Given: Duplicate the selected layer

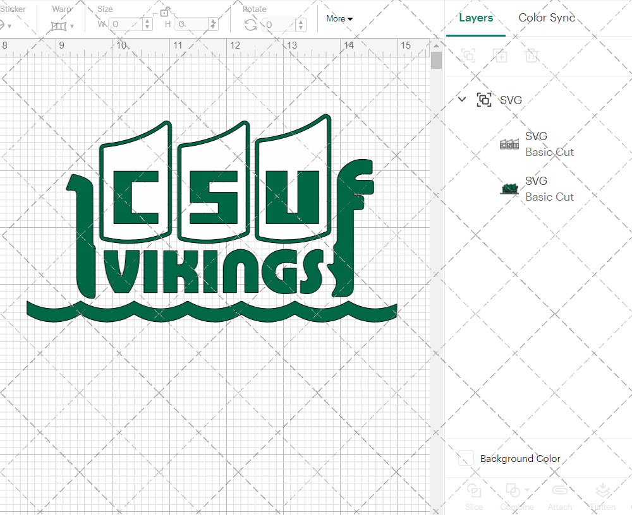Looking at the screenshot, I should coord(500,56).
